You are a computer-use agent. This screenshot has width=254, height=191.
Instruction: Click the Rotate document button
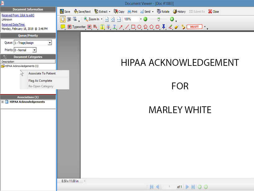pyautogui.click(x=163, y=11)
